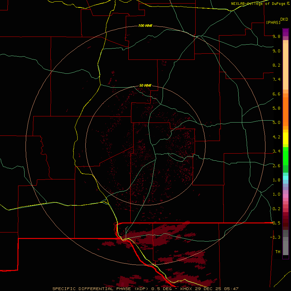
Task: Select the 0.2 value on color scale
Action: [276, 209]
